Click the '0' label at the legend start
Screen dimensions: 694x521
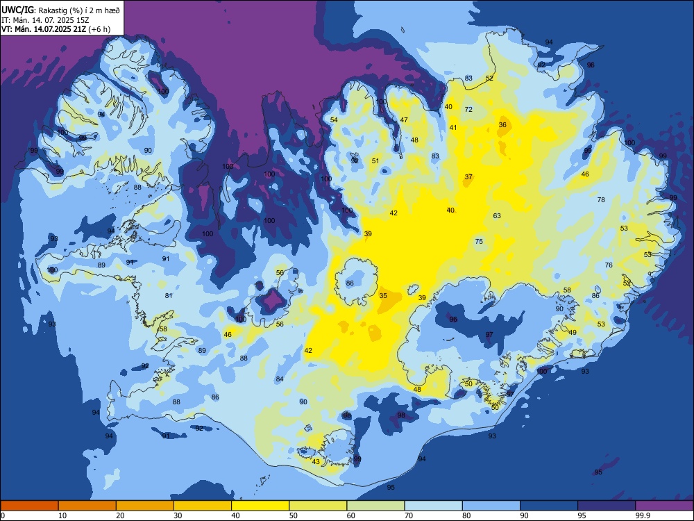[x=3, y=515]
